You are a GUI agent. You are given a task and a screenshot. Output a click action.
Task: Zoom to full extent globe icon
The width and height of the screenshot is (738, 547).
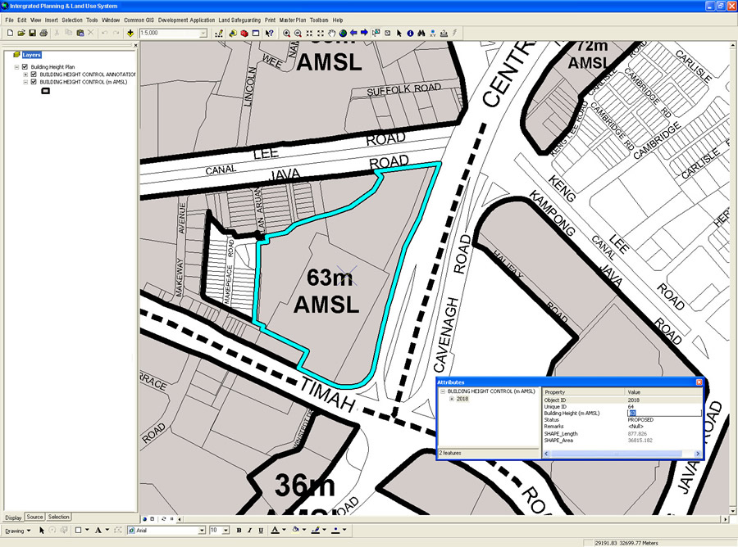pyautogui.click(x=343, y=34)
